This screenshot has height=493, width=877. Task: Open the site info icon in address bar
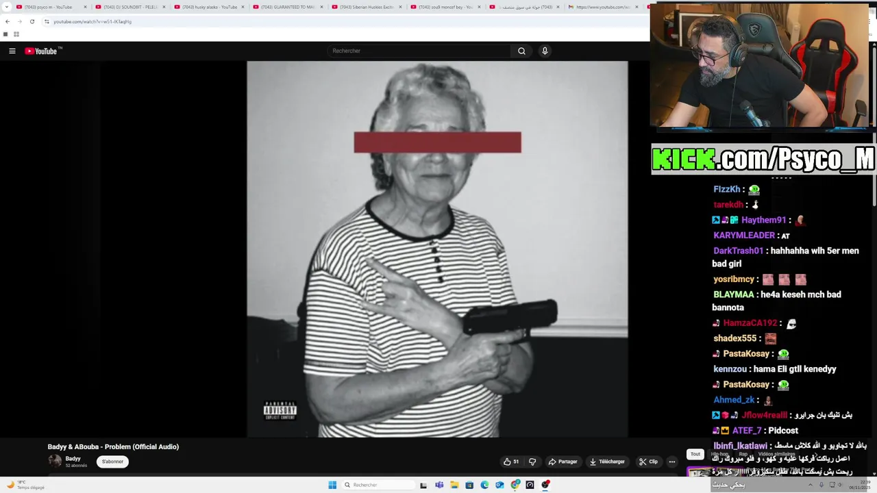(x=47, y=21)
